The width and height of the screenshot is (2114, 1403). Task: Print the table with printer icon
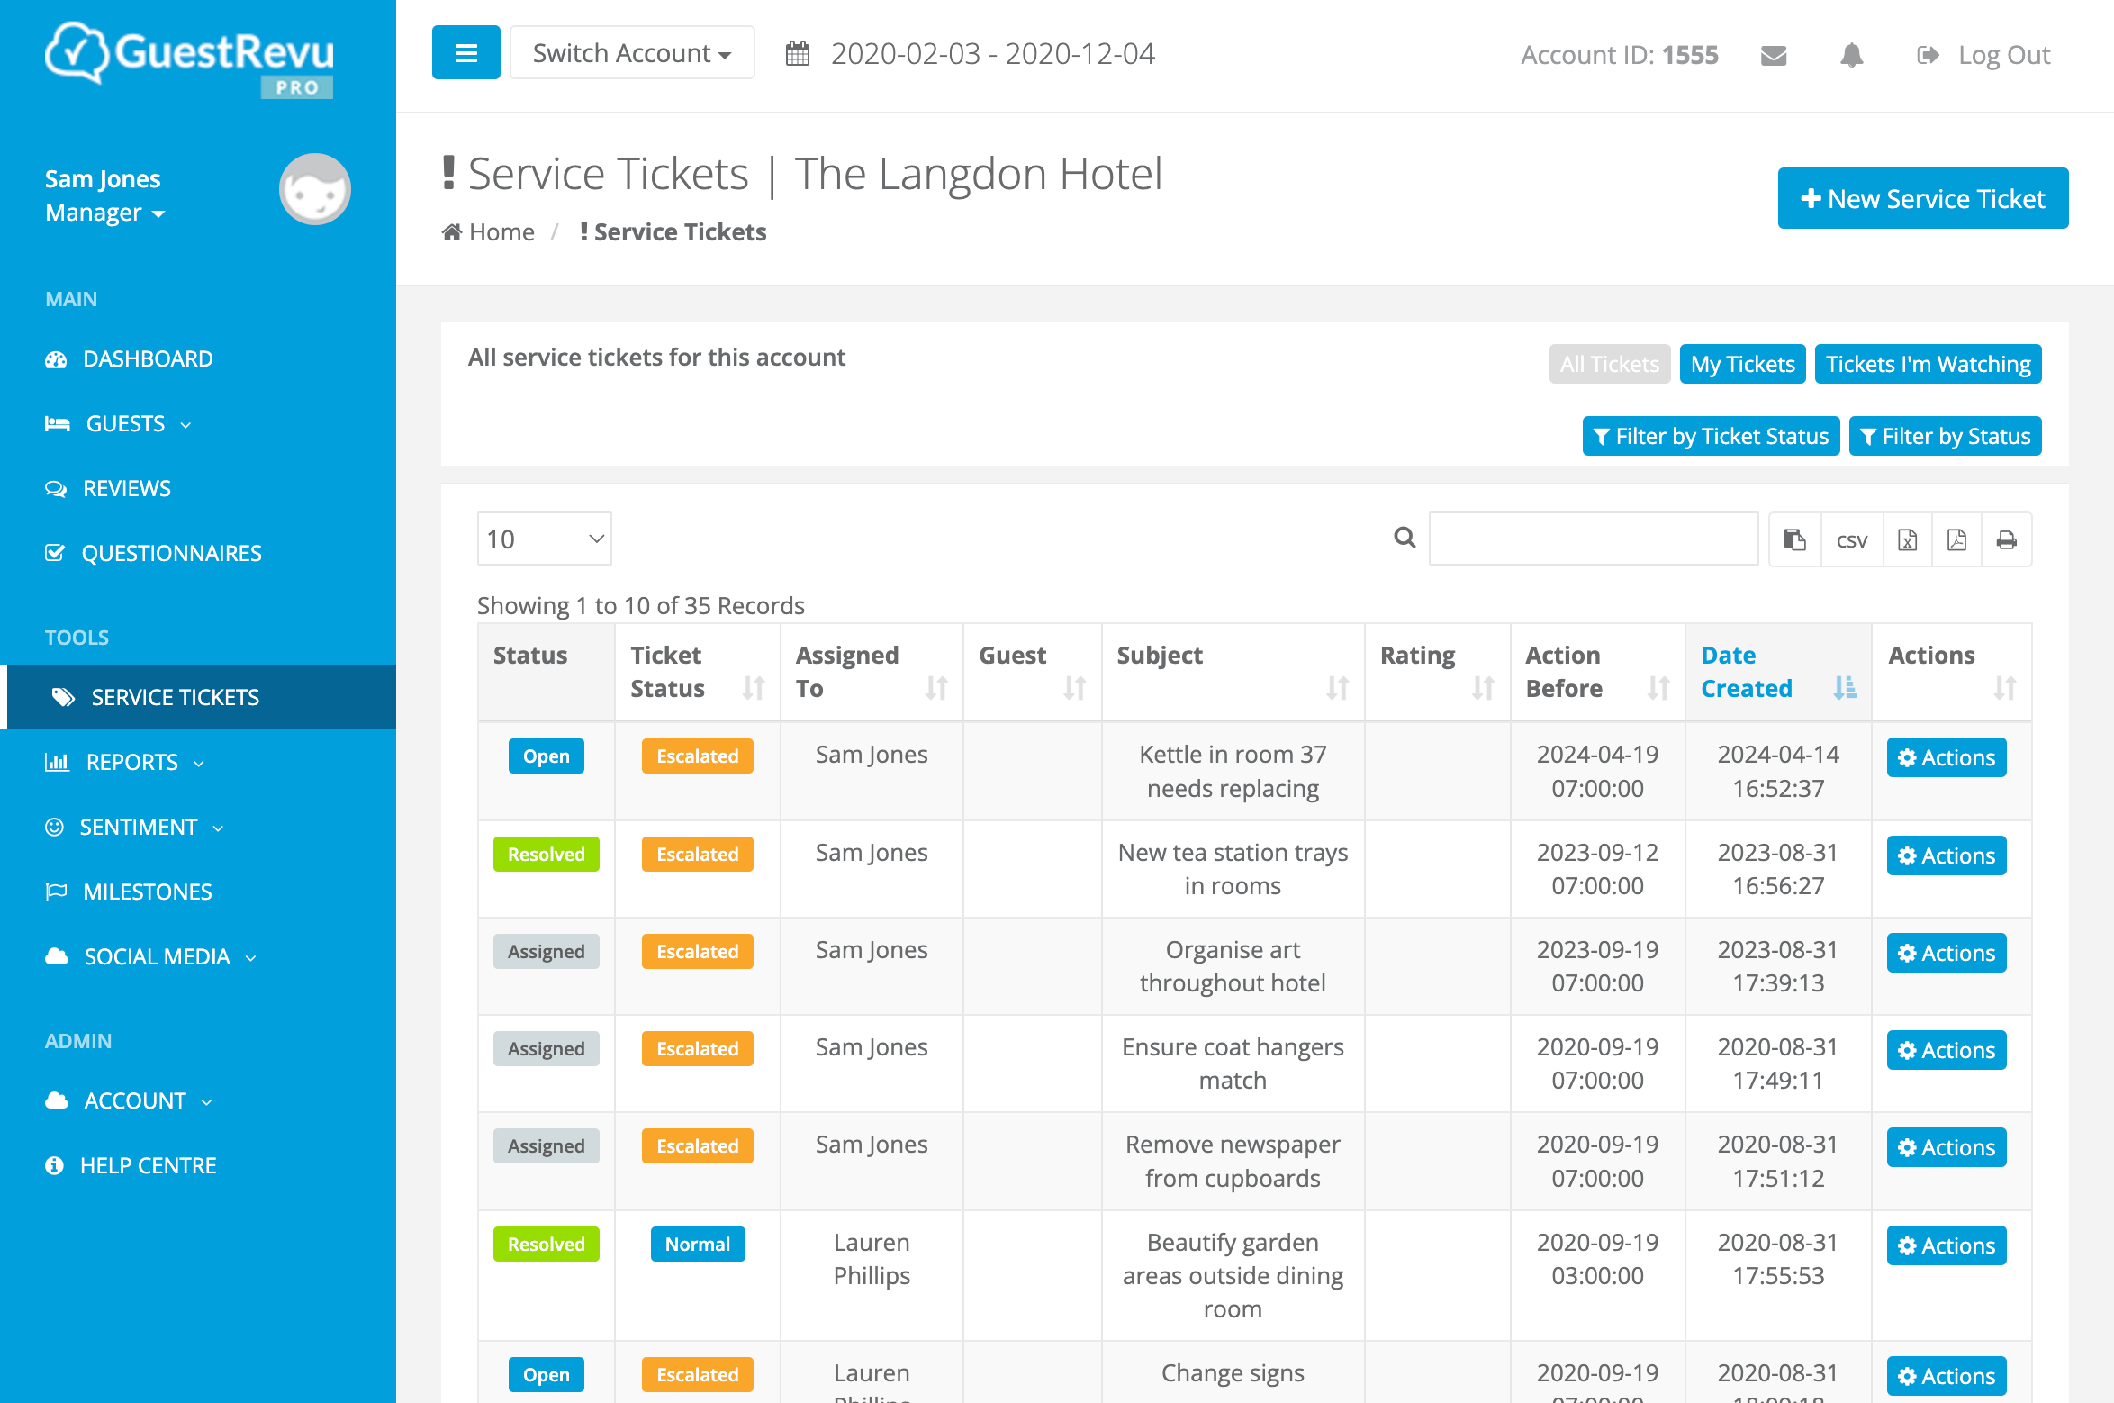pos(2006,539)
